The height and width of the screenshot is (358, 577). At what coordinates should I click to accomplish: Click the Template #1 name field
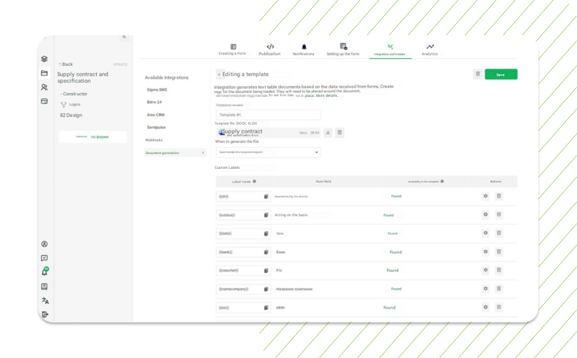268,115
